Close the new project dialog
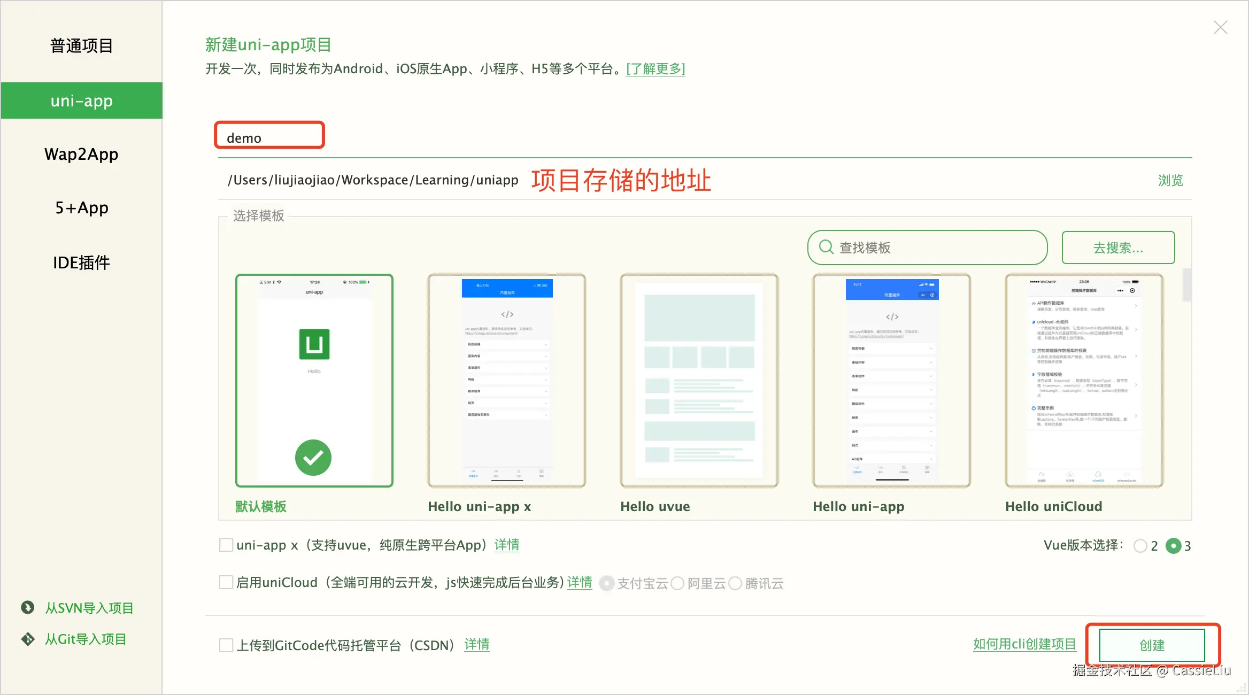This screenshot has height=695, width=1249. pyautogui.click(x=1220, y=27)
